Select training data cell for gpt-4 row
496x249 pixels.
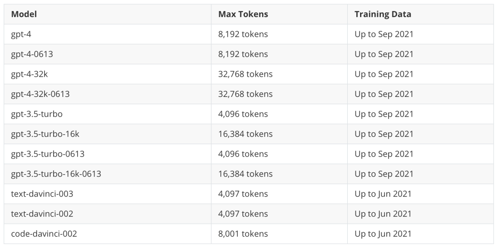(x=384, y=34)
